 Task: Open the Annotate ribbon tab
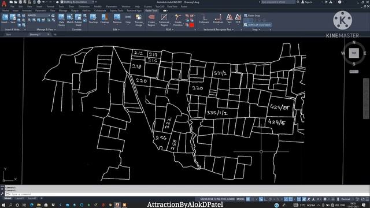tap(27, 10)
